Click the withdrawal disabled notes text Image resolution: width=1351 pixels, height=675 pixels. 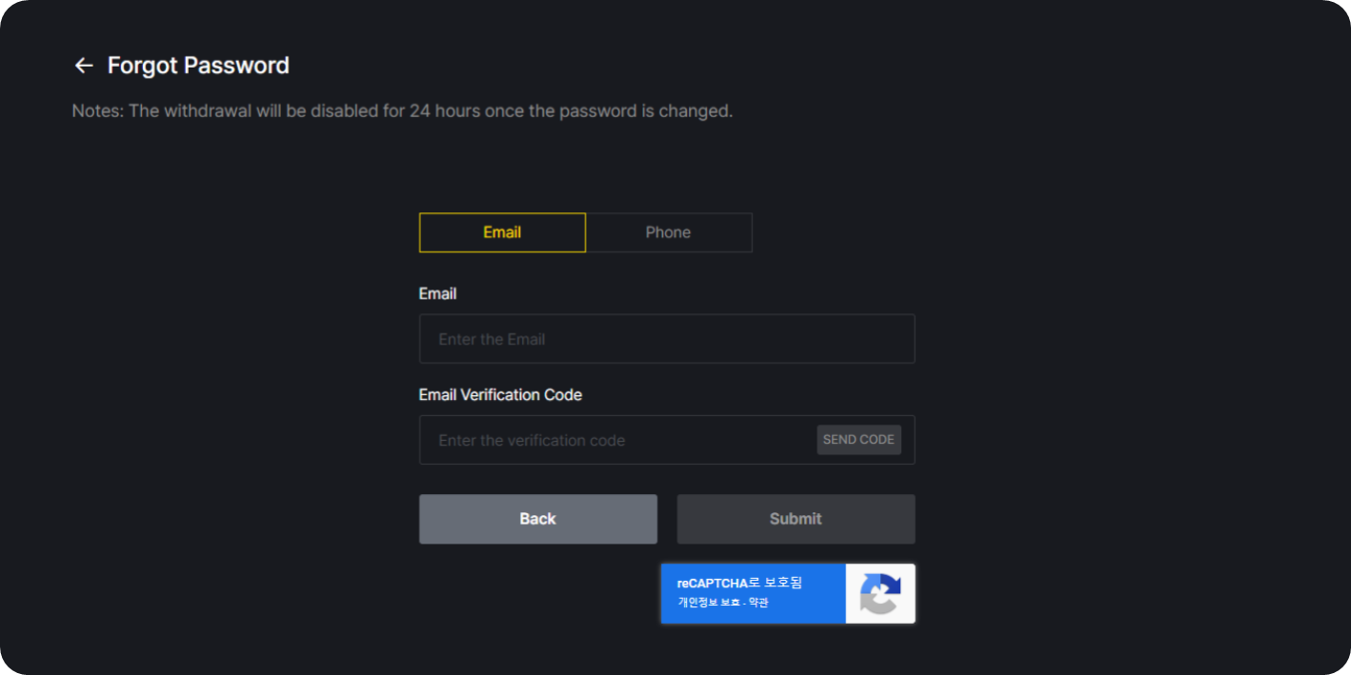pos(402,110)
